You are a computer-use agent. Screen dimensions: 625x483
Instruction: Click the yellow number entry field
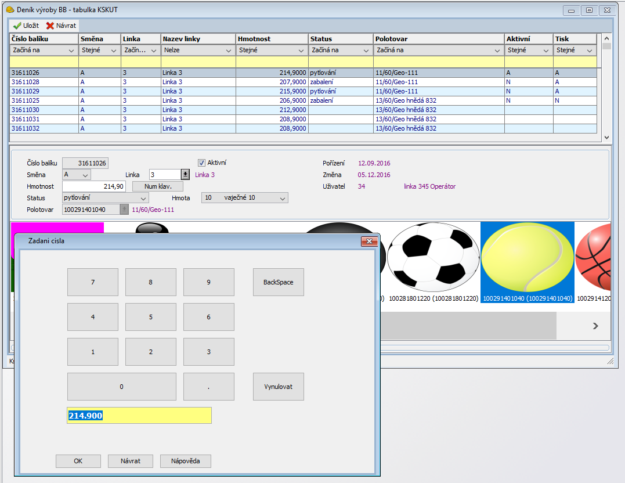[139, 416]
